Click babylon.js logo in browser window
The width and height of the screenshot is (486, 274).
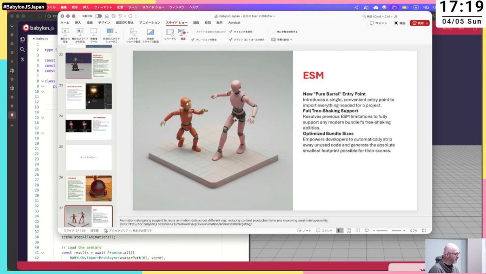pos(39,28)
